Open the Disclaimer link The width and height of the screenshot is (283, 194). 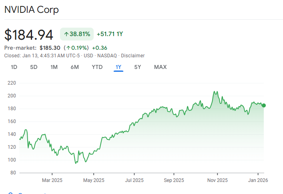click(x=133, y=56)
